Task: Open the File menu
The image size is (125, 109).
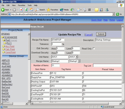Action: click(x=3, y=5)
